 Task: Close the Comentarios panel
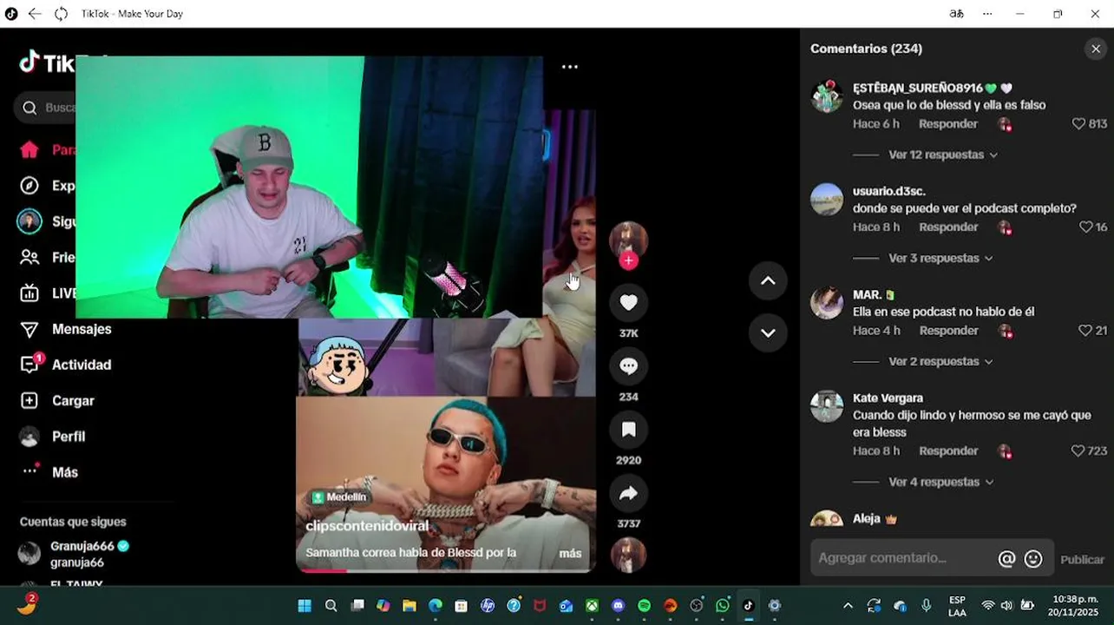[1096, 49]
